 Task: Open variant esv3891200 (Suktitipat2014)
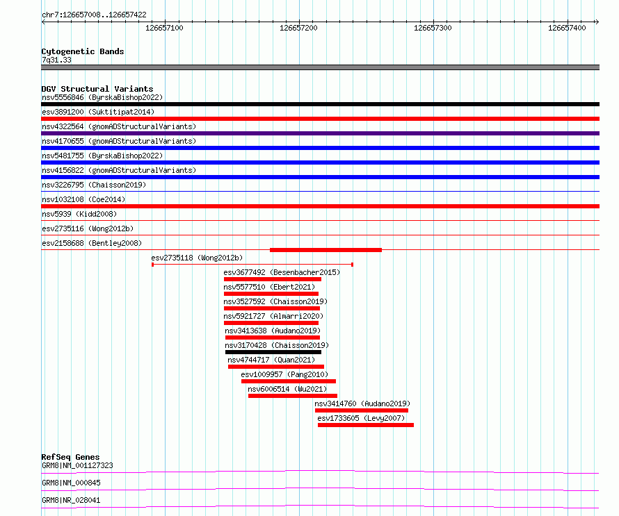coord(98,112)
